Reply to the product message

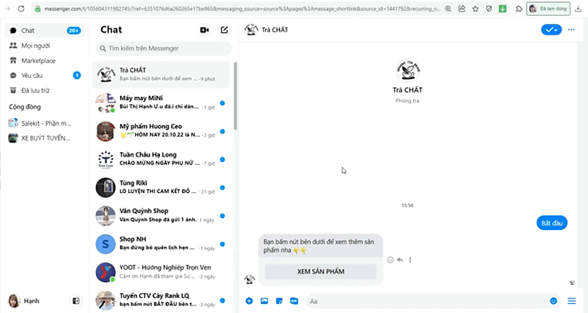[400, 260]
